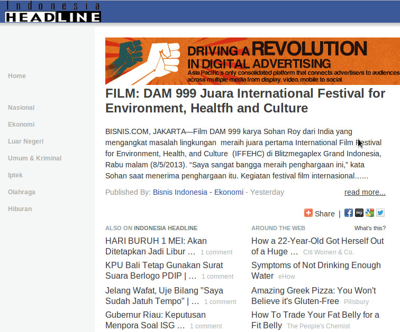Open 'Amazing Greek Pizza' sponsored link

pos(313,296)
